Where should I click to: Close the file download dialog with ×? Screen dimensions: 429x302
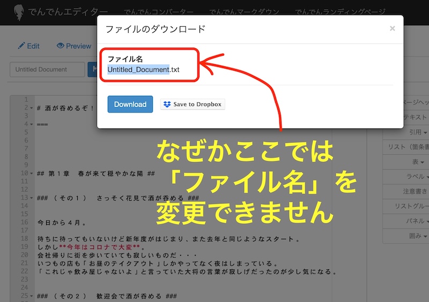(x=392, y=28)
